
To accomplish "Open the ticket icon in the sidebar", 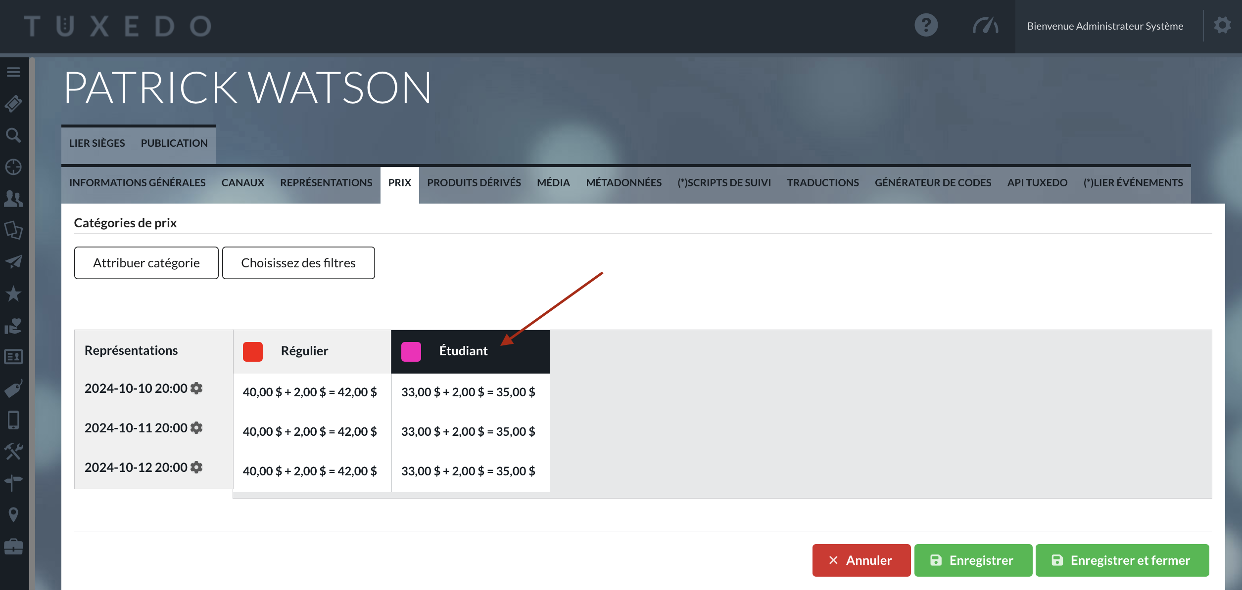I will coord(13,103).
